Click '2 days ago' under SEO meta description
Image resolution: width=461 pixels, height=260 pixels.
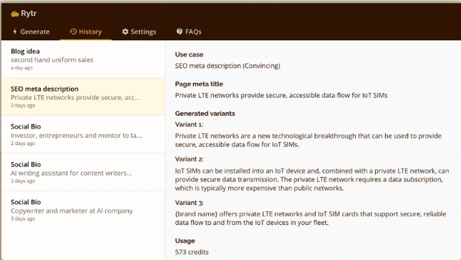[23, 106]
